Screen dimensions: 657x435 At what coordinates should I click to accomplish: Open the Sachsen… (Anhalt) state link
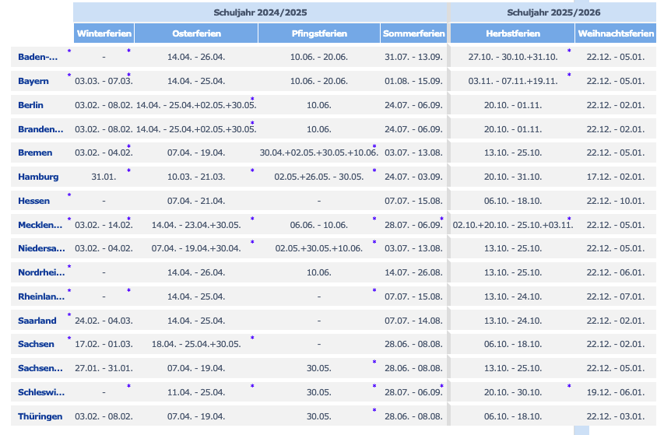40,368
